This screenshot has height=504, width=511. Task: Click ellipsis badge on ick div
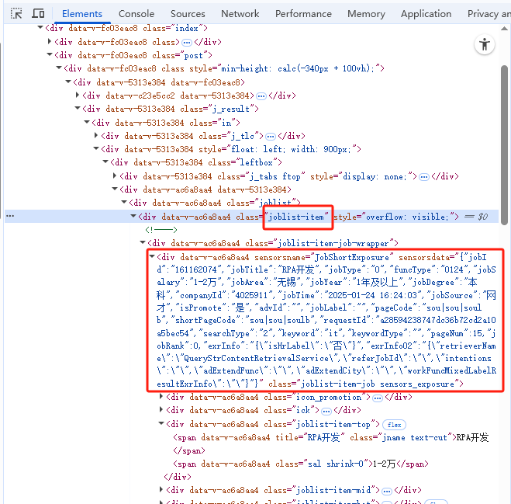(x=326, y=411)
